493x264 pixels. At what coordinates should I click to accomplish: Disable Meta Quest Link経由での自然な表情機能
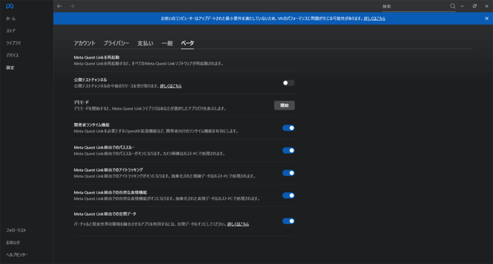(x=288, y=195)
